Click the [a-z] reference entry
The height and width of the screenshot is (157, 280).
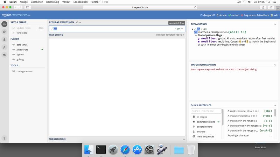[250, 121]
